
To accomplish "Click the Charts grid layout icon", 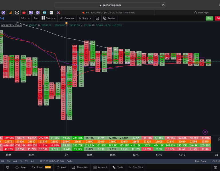I will pyautogui.click(x=43, y=18).
